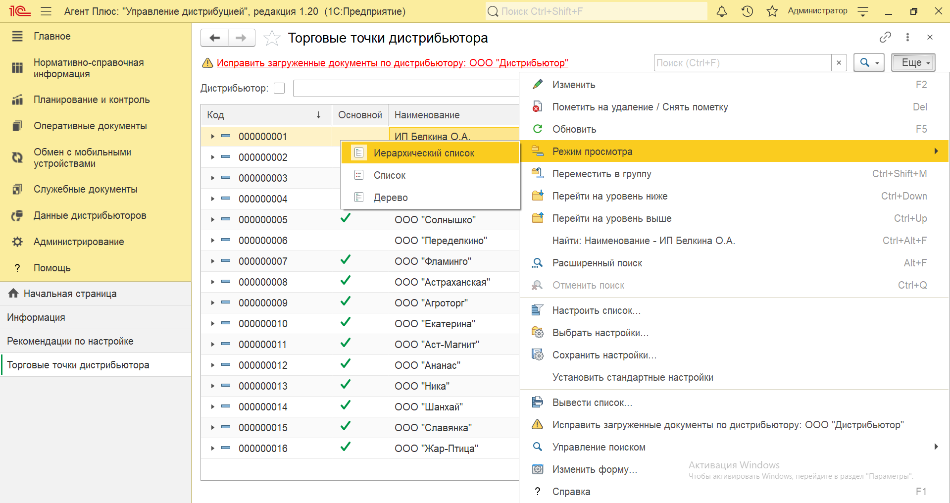Image resolution: width=950 pixels, height=503 pixels.
Task: Click Нормативно-справочная информация sidebar icon
Action: pos(17,68)
